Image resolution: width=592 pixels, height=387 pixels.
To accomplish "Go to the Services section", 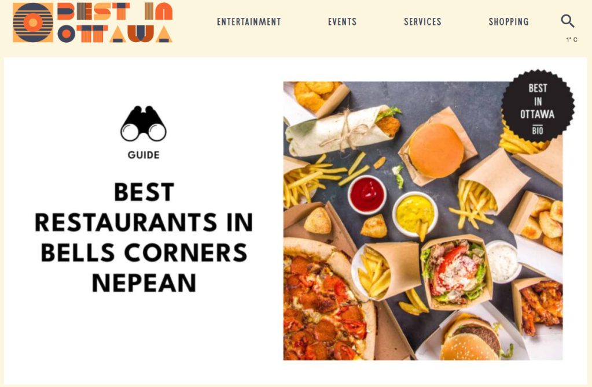I will click(x=422, y=22).
